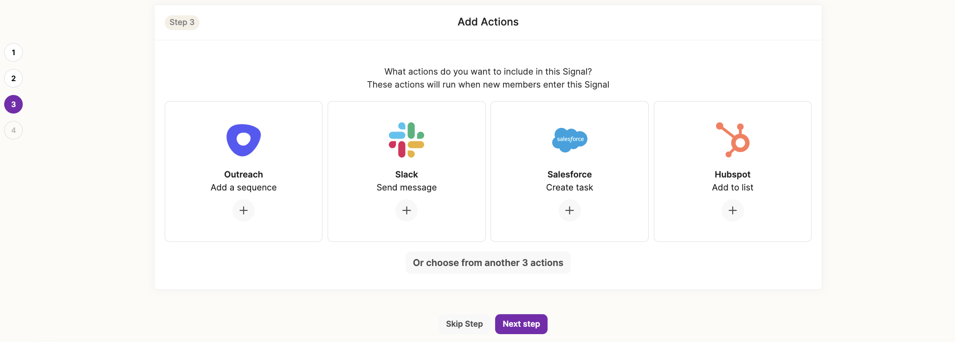Add the Outreach sequence action
The image size is (955, 342).
click(244, 210)
